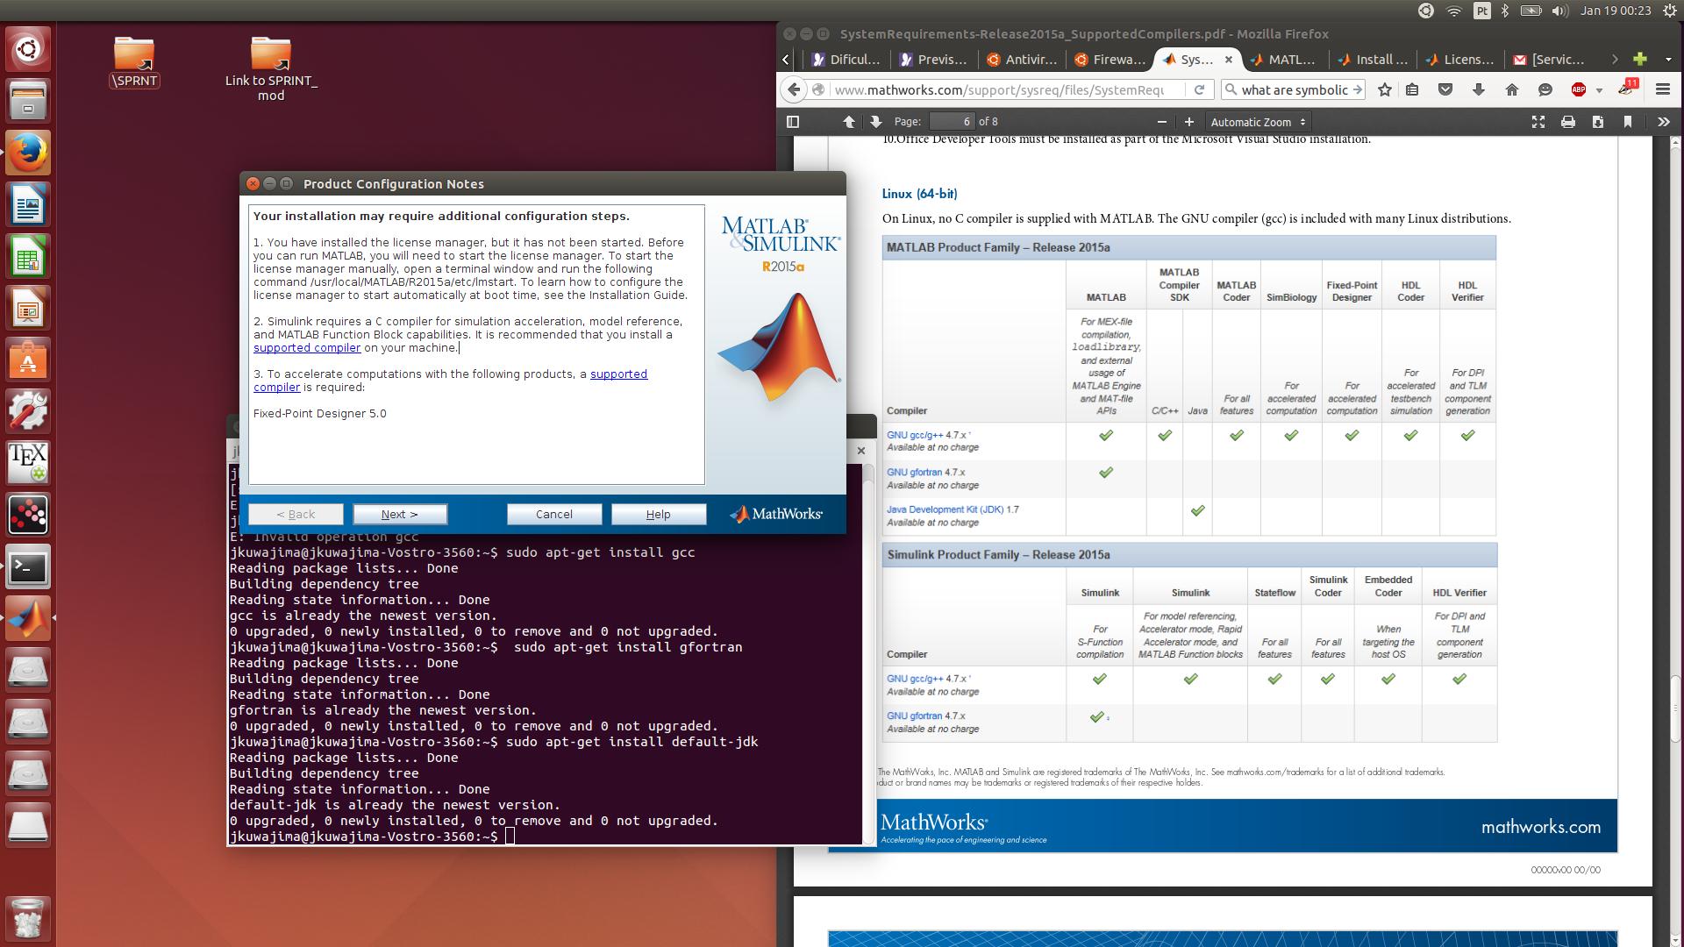Open Adblock Plus dropdown arrow
Screen dimensions: 1684x947
point(1599,90)
